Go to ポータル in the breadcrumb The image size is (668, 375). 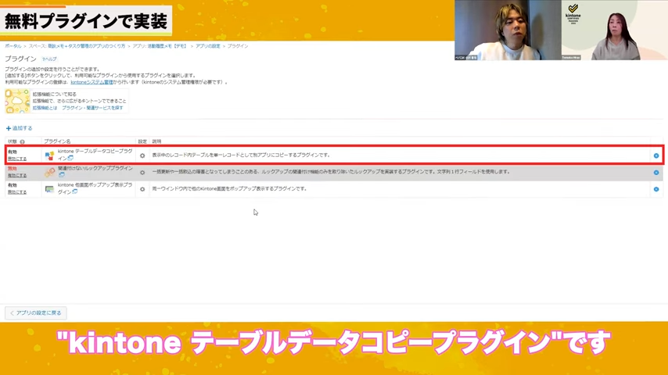coord(13,46)
